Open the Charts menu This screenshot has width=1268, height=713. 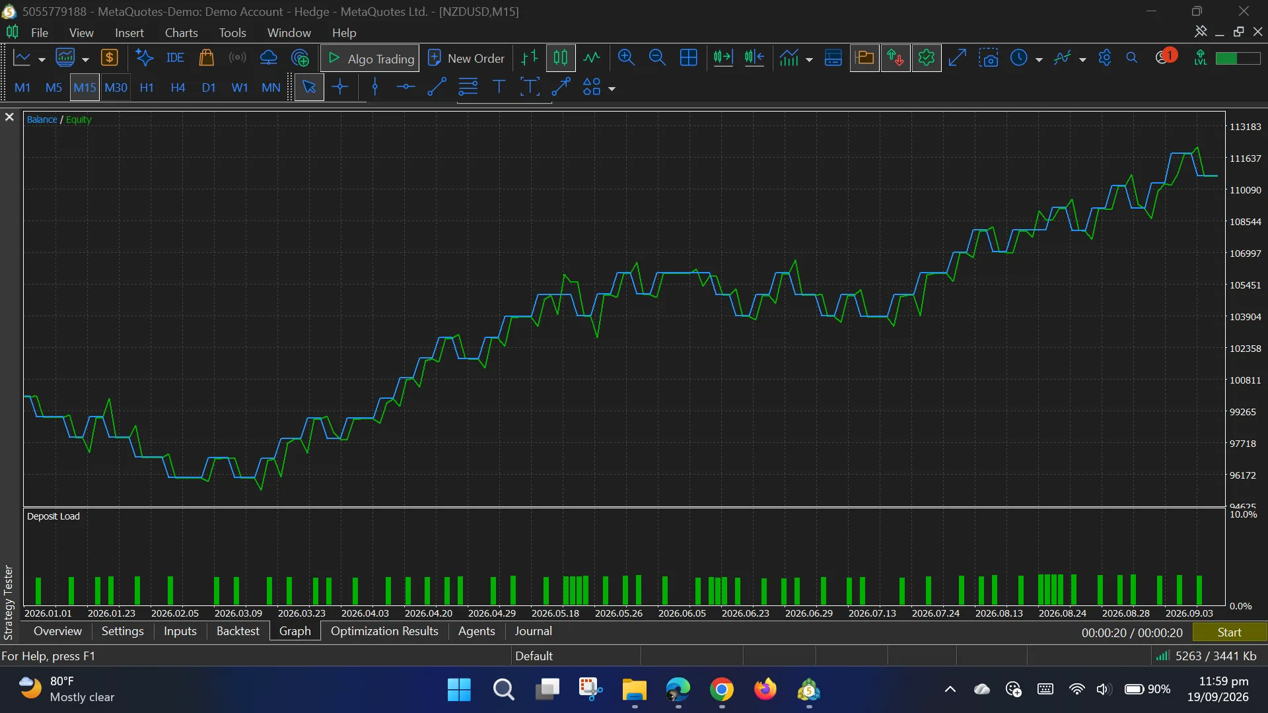181,32
